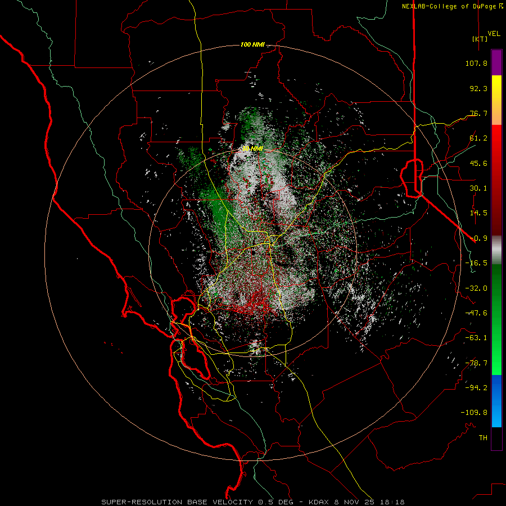Screen dimensions: 506x506
Task: Click the 50 NMI range ring label
Action: pos(252,149)
